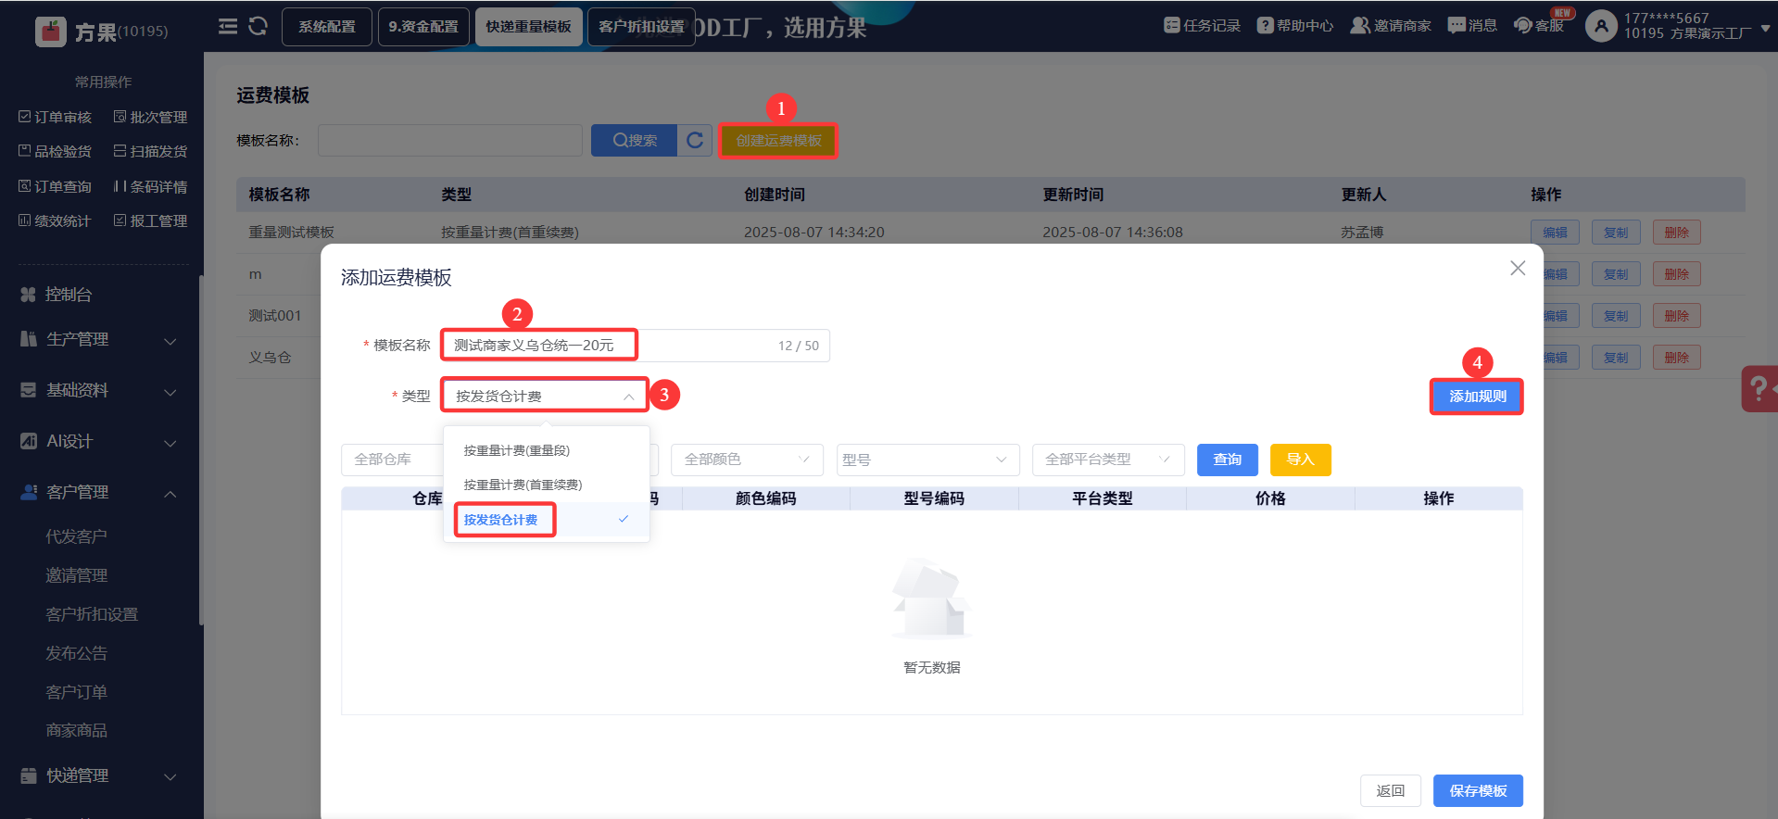Screen dimensions: 1778x819
Task: Open 订单审核 shortcut in sidebar
Action: tap(56, 117)
